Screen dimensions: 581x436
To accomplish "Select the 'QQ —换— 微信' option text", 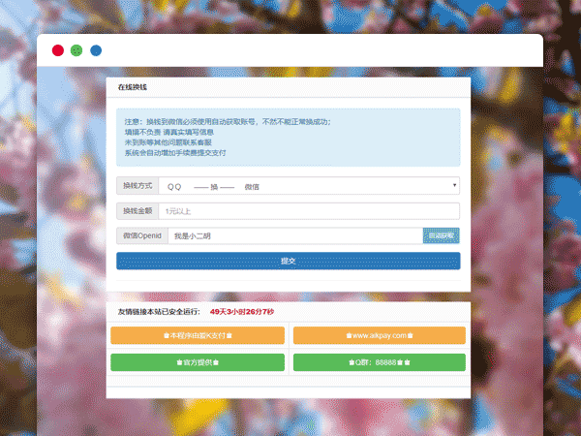I will pos(213,186).
